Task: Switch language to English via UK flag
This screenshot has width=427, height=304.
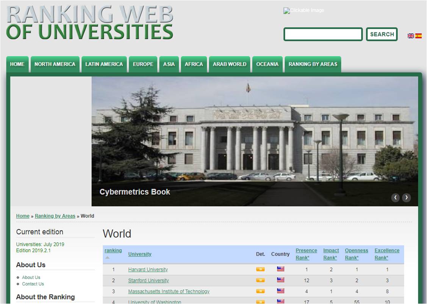Action: pyautogui.click(x=411, y=36)
